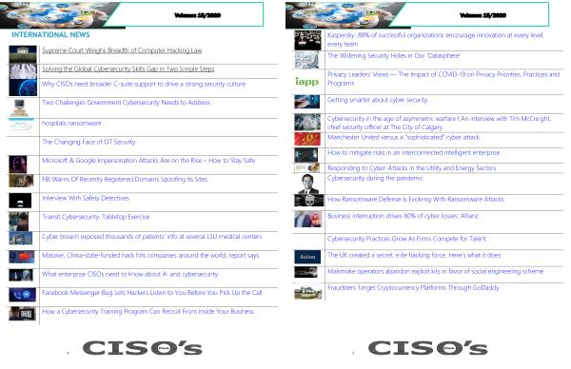Click the hospitals ransomware link
The width and height of the screenshot is (571, 369).
71,124
